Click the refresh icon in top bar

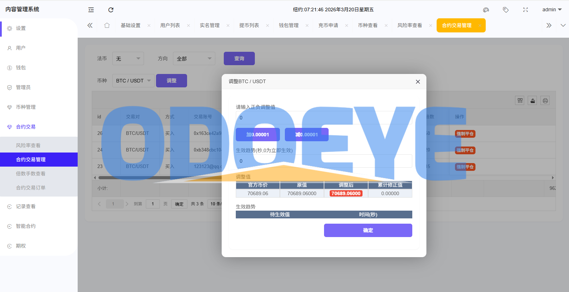[x=111, y=10]
